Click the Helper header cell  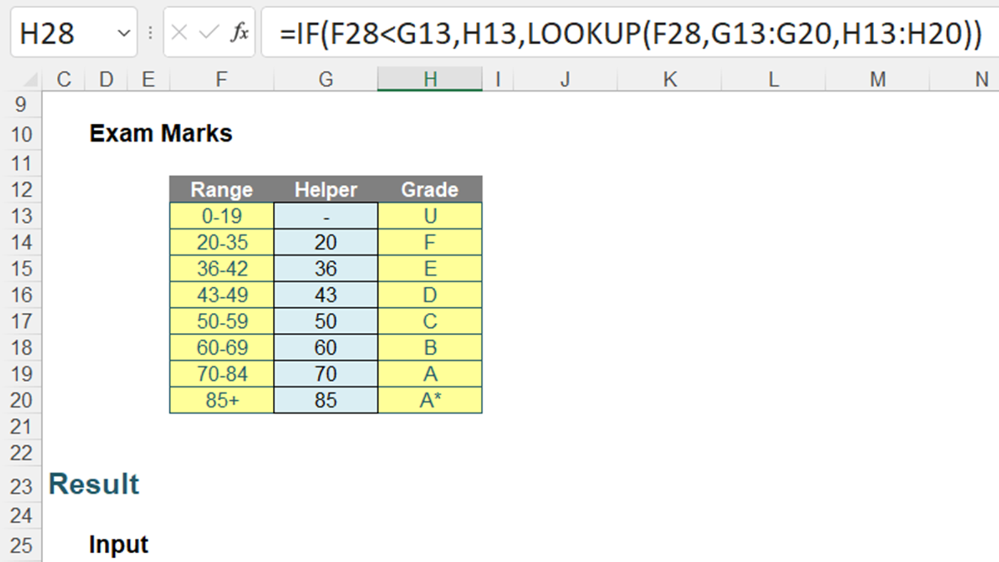325,189
